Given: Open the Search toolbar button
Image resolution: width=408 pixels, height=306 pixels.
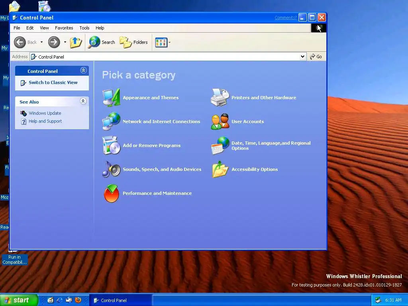Looking at the screenshot, I should (102, 42).
